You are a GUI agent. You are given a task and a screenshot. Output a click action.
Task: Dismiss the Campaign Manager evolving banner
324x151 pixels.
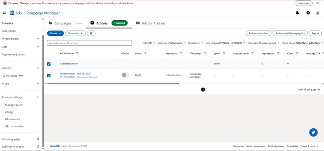[318, 3]
